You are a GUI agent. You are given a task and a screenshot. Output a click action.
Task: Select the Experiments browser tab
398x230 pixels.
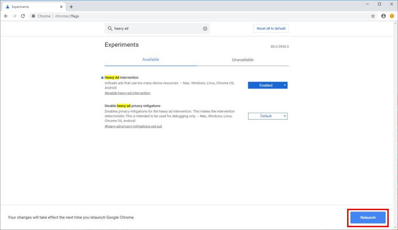33,7
